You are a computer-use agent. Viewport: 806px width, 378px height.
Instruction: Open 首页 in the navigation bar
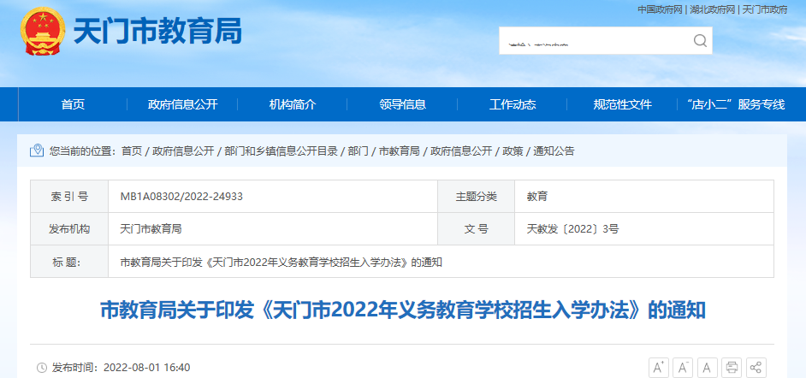click(x=73, y=105)
